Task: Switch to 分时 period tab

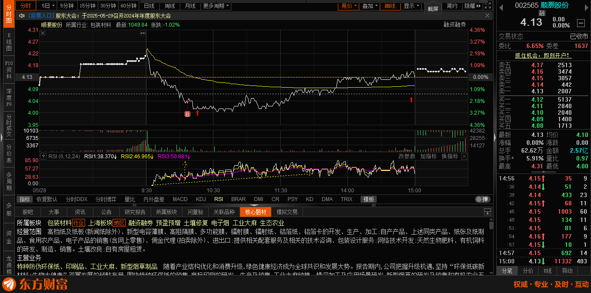Action: (26, 6)
